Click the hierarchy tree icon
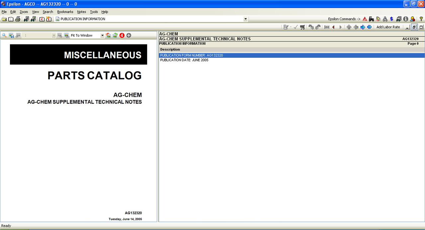425x230 pixels. click(x=385, y=19)
